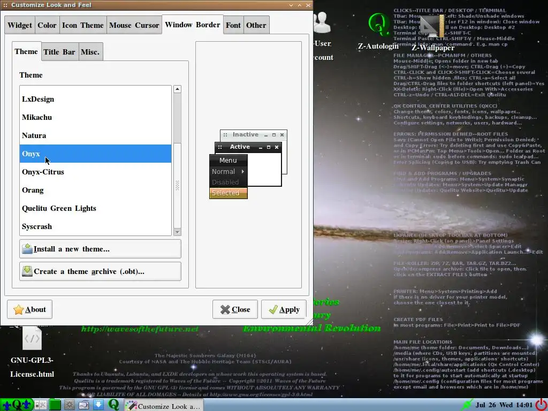The height and width of the screenshot is (411, 548).
Task: Pick the Quelitu Green Lights theme
Action: [95, 208]
